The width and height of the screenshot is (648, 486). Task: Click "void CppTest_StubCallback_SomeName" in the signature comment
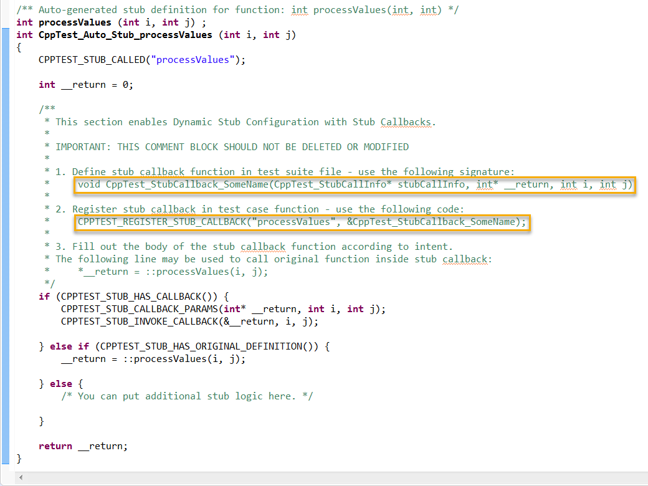click(173, 184)
